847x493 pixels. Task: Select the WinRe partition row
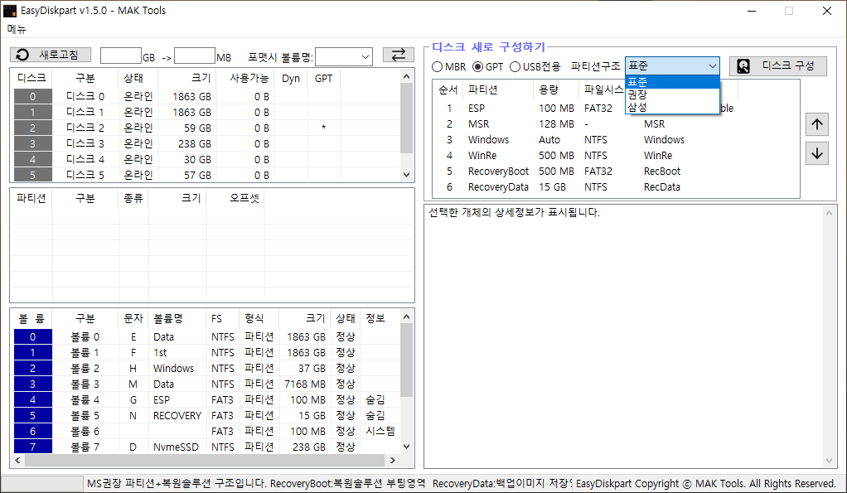coord(616,156)
